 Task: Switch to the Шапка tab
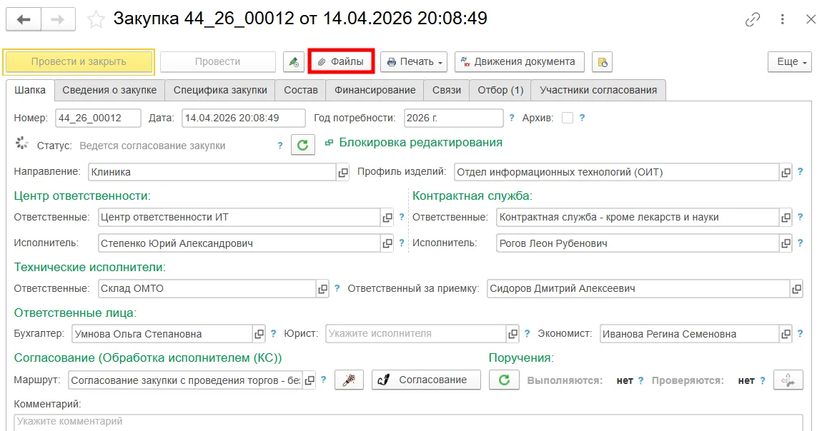tap(30, 90)
